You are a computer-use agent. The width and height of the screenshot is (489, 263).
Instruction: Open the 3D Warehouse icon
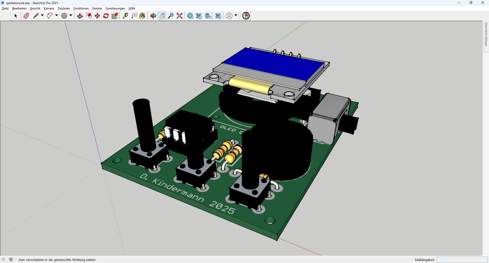190,16
